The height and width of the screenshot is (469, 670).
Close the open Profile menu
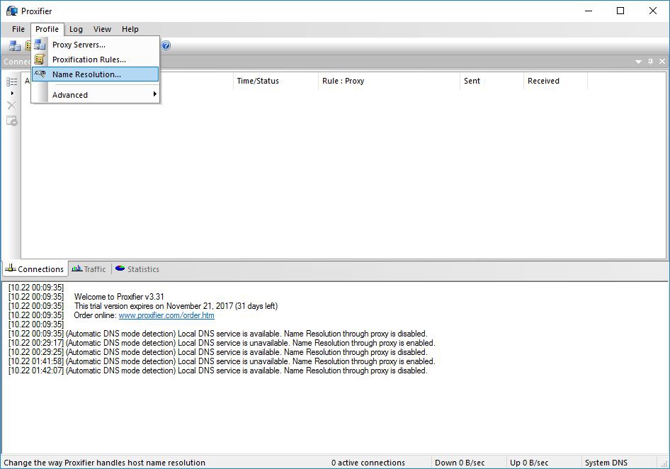coord(47,29)
